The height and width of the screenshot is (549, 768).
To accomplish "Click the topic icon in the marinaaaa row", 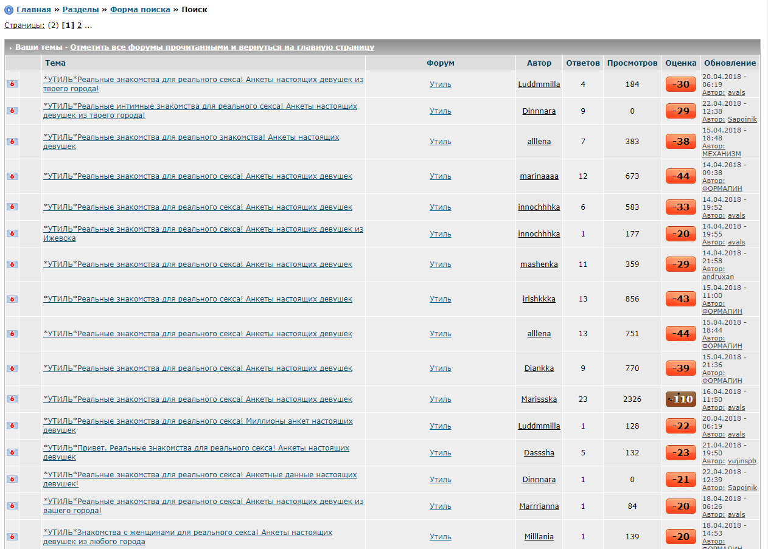I will coord(12,176).
